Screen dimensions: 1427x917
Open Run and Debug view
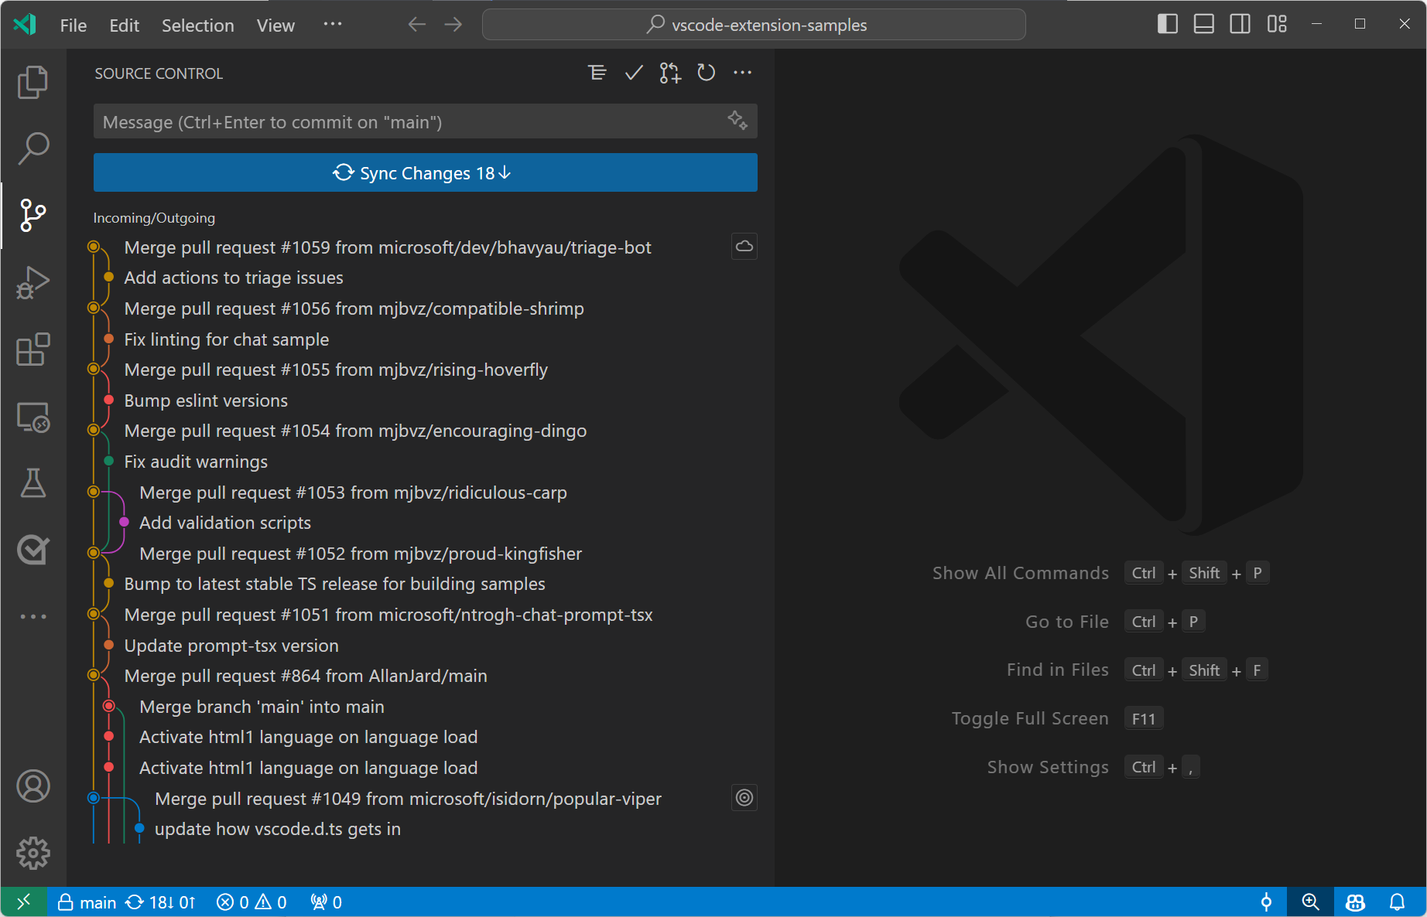click(x=33, y=282)
